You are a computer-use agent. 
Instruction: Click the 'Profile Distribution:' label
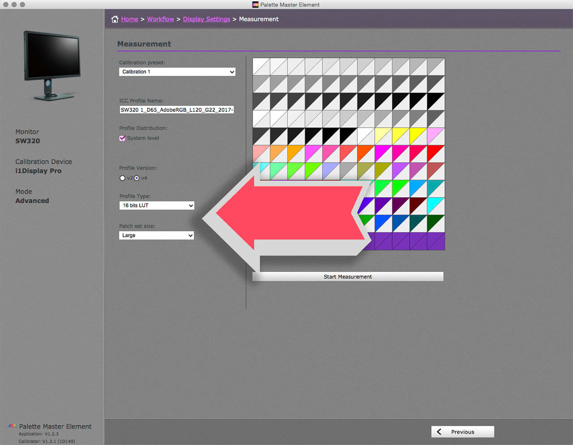[143, 128]
